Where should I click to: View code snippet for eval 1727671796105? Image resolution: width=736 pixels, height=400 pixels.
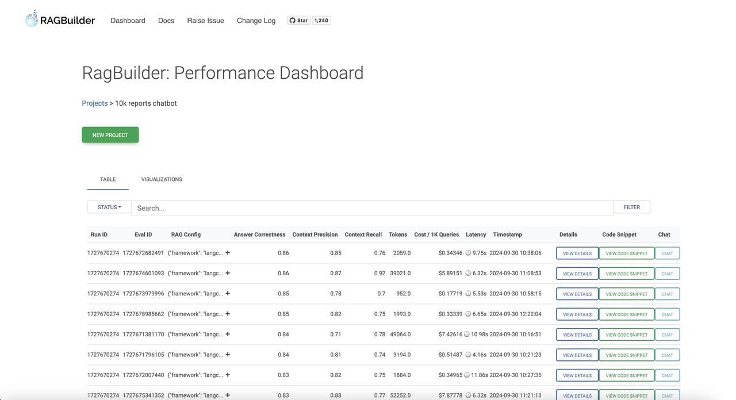[x=627, y=355]
